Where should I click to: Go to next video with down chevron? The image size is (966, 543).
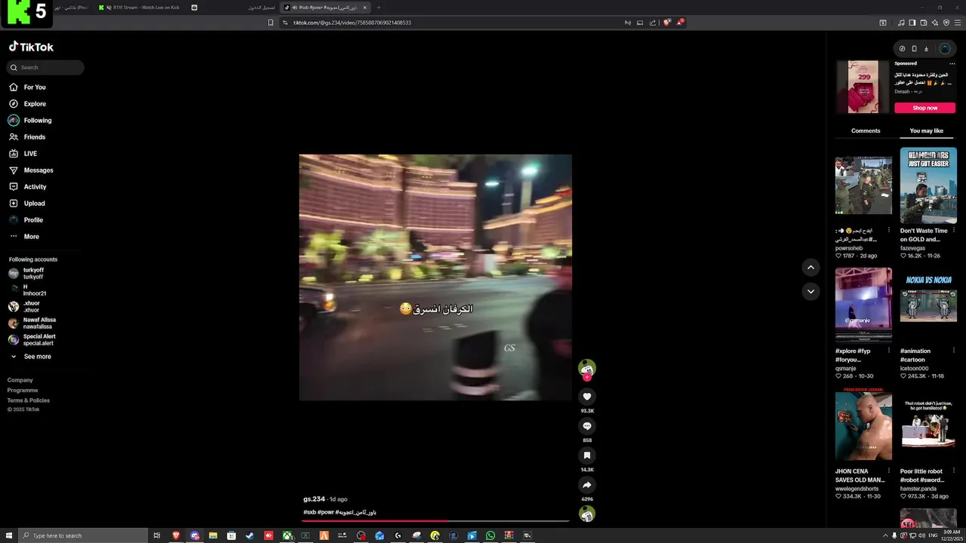[811, 291]
